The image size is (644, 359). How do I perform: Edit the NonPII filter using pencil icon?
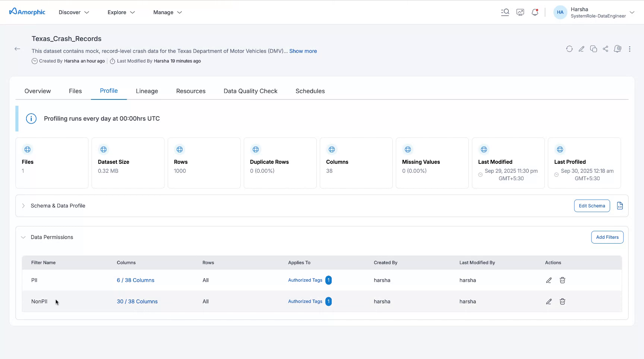[549, 302]
